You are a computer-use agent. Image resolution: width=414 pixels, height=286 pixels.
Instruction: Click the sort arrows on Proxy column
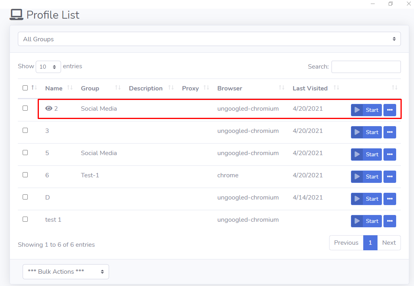click(206, 88)
